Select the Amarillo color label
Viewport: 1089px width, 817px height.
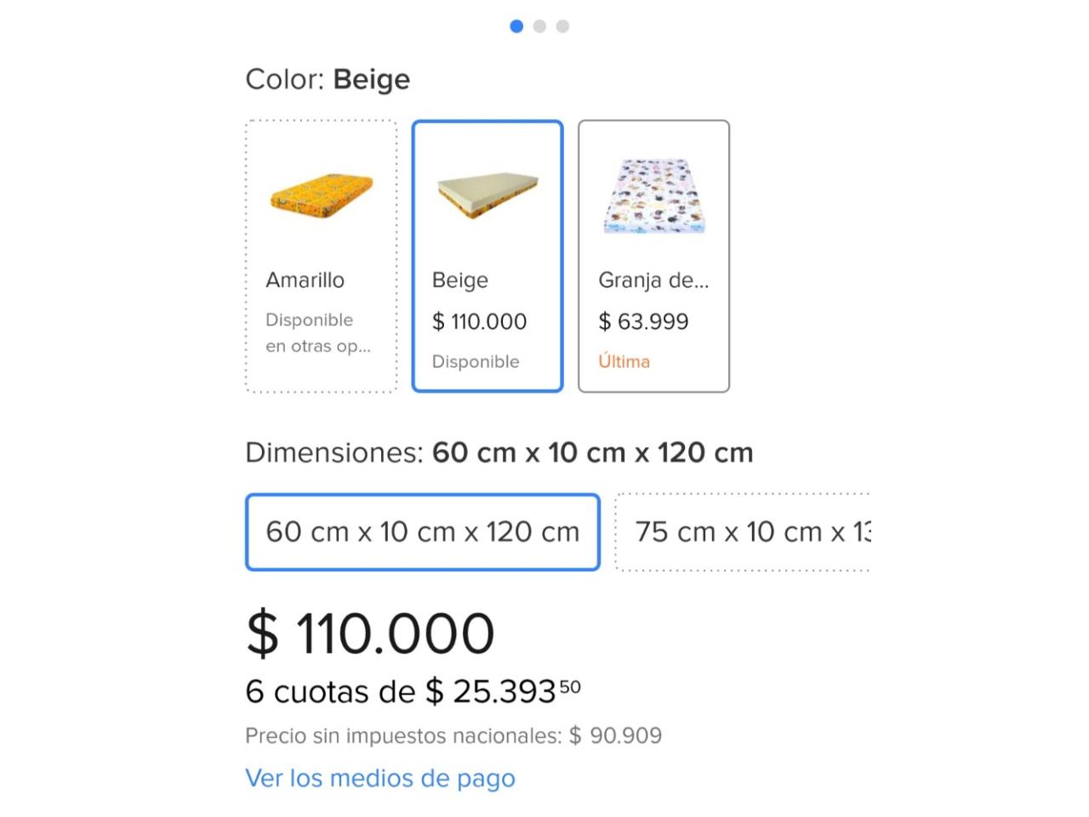[305, 280]
